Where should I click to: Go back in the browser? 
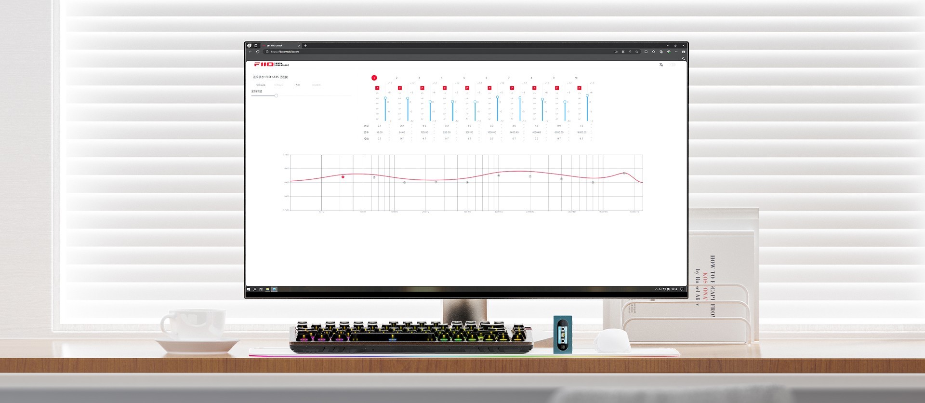pyautogui.click(x=250, y=52)
